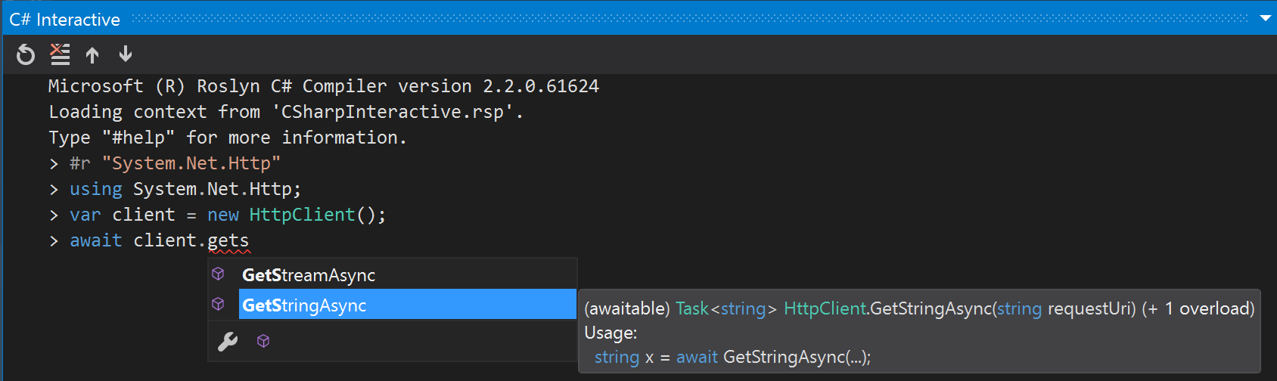Click the HttpClient constructor in code

click(x=302, y=215)
